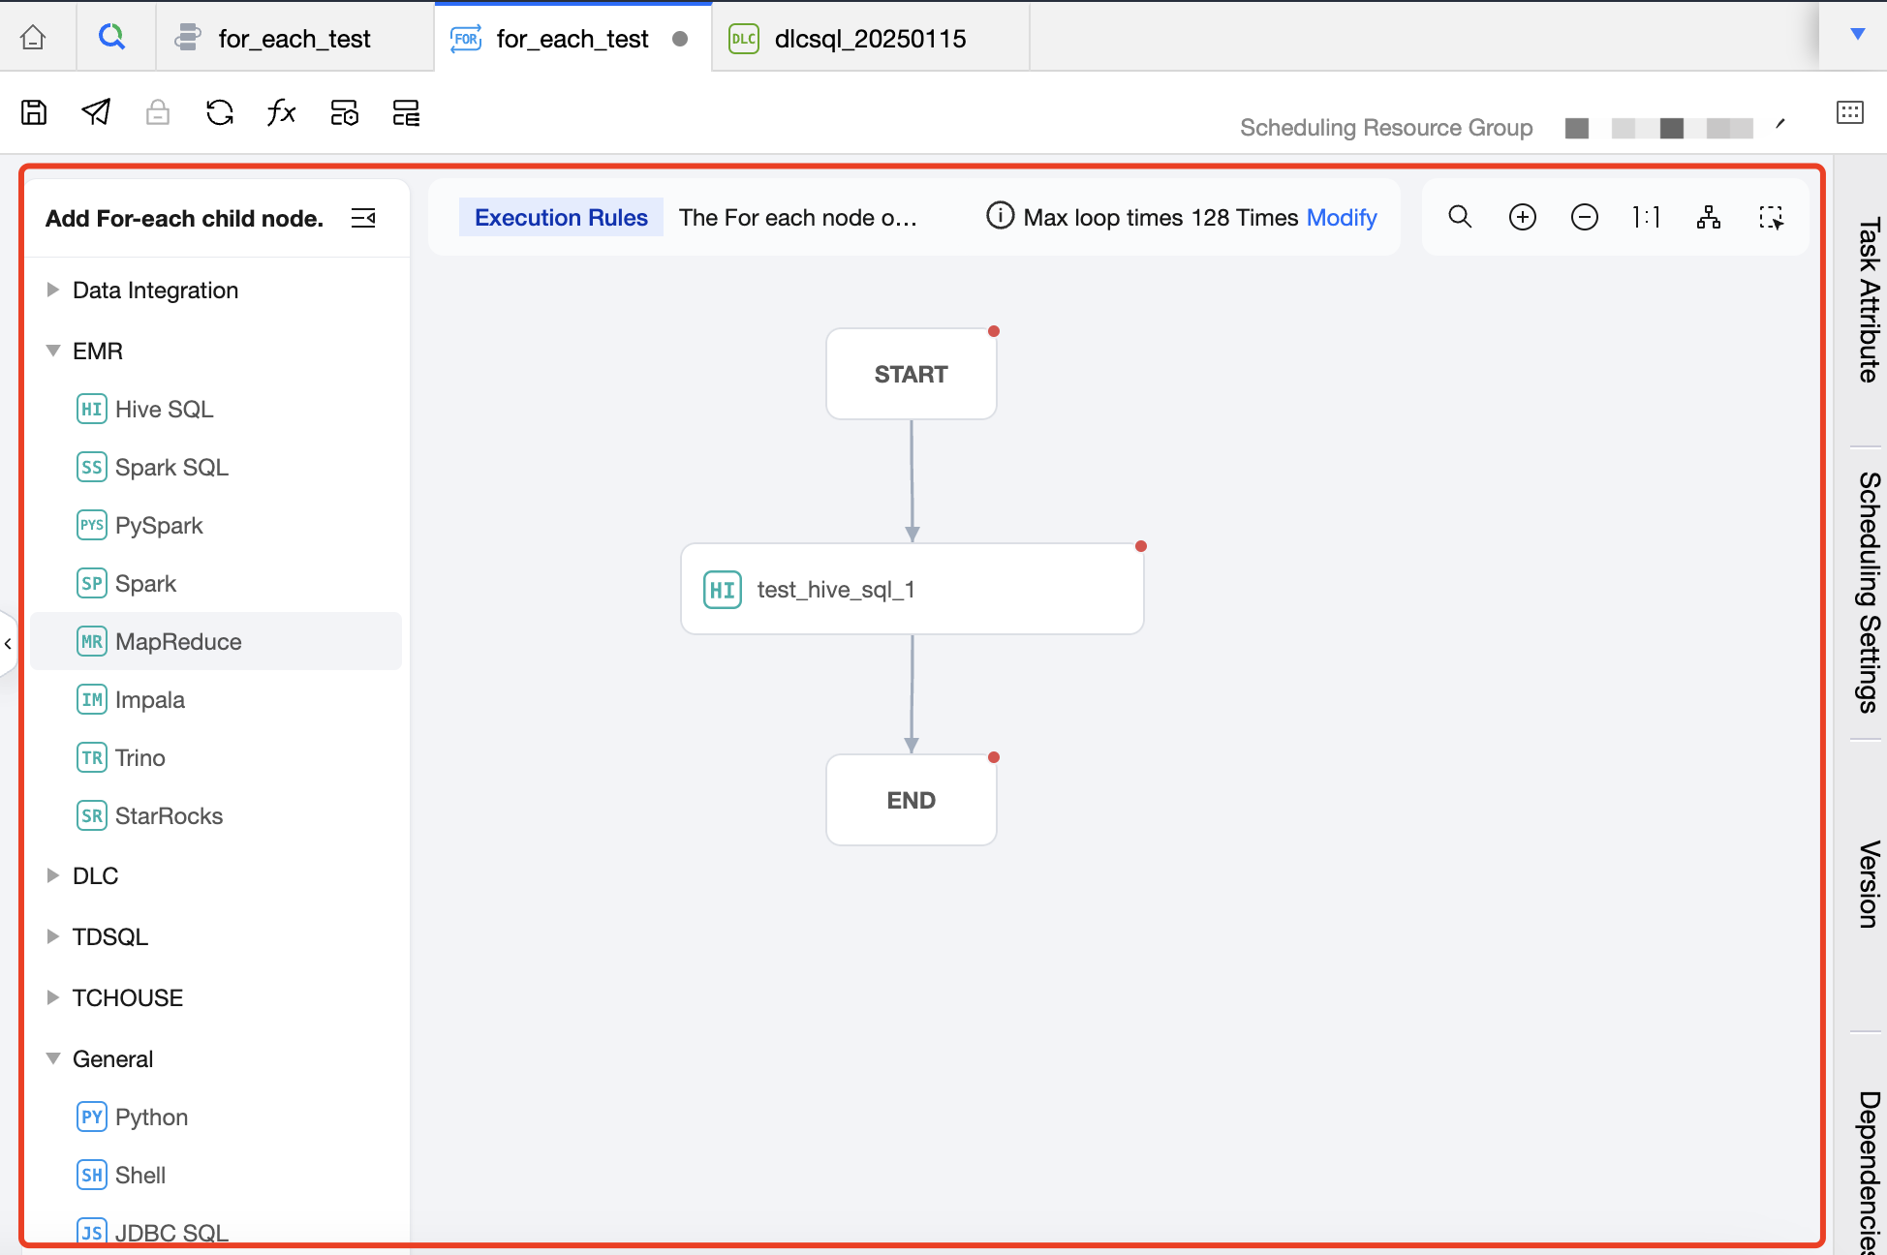1887x1255 pixels.
Task: Click the submit paper-plane icon
Action: pos(96,113)
